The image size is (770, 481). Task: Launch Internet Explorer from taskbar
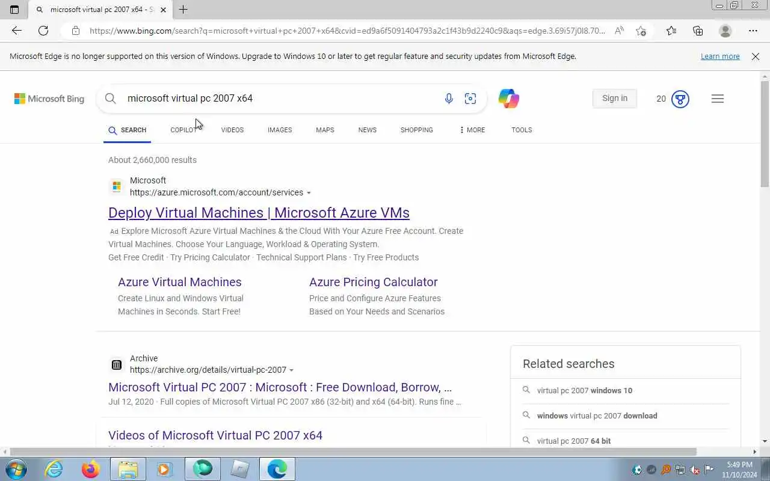tap(54, 469)
